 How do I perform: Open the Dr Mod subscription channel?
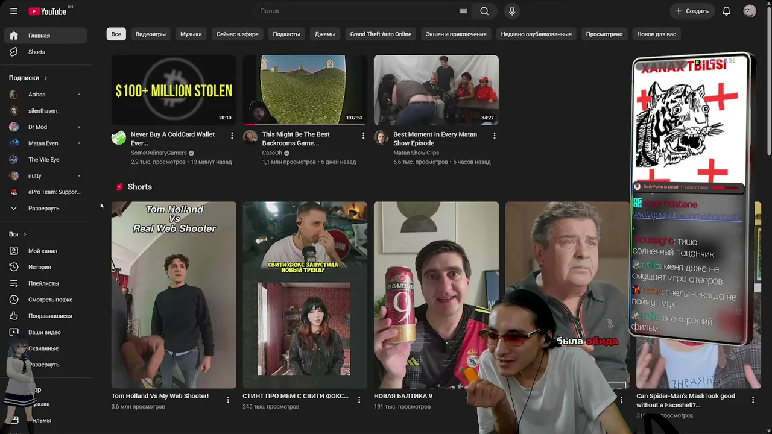click(x=46, y=127)
